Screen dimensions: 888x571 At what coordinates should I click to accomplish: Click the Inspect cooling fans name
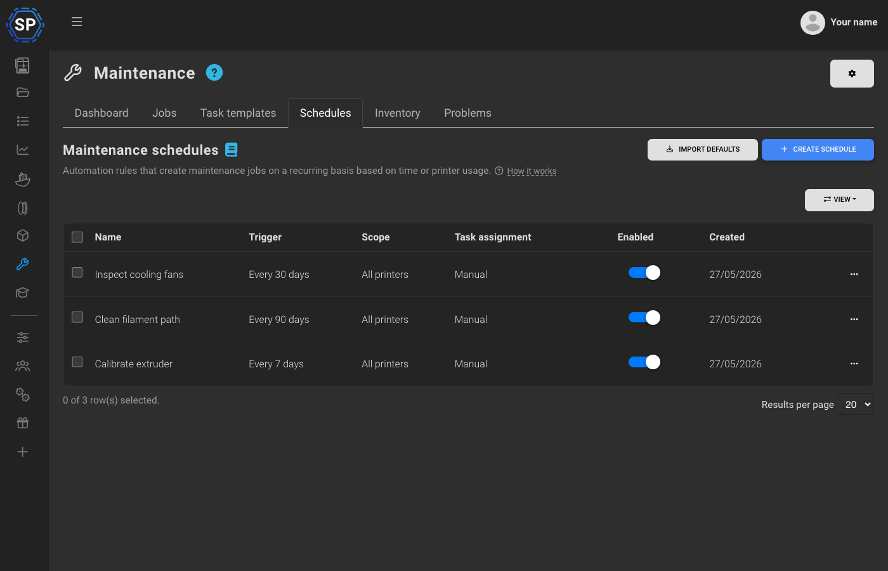click(139, 275)
